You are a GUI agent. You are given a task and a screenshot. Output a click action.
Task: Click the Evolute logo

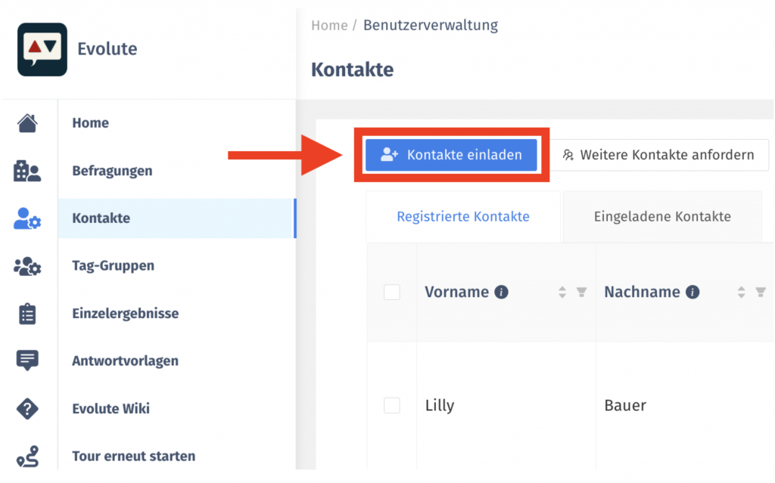pyautogui.click(x=42, y=49)
